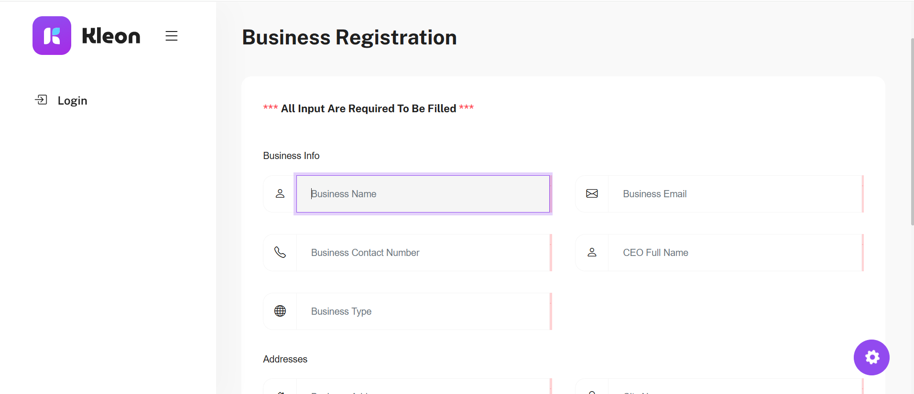Open the Login sidebar menu item

pos(72,101)
